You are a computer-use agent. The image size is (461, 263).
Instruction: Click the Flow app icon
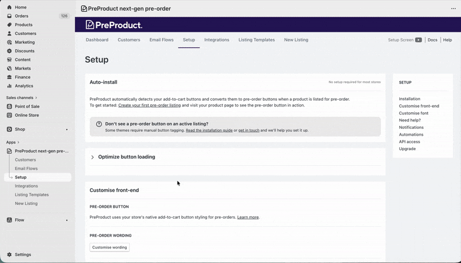click(x=9, y=220)
